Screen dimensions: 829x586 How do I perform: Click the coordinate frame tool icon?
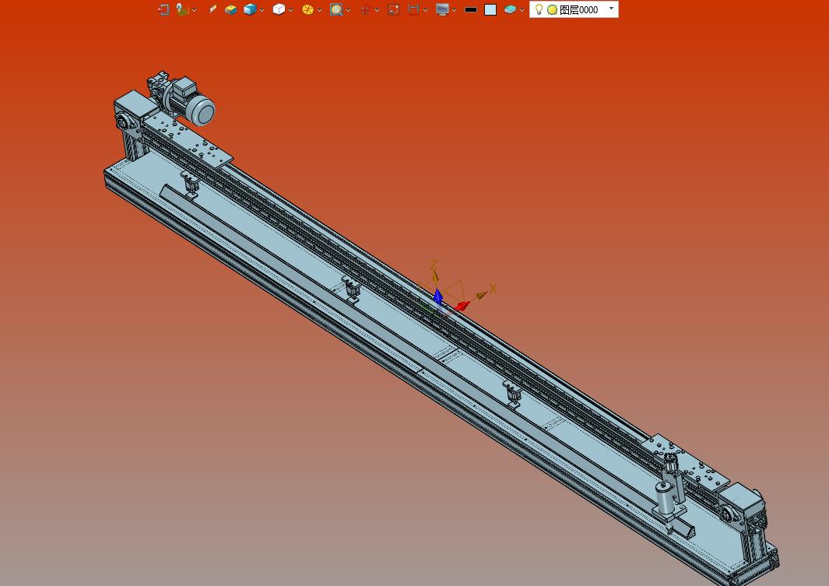pyautogui.click(x=182, y=9)
